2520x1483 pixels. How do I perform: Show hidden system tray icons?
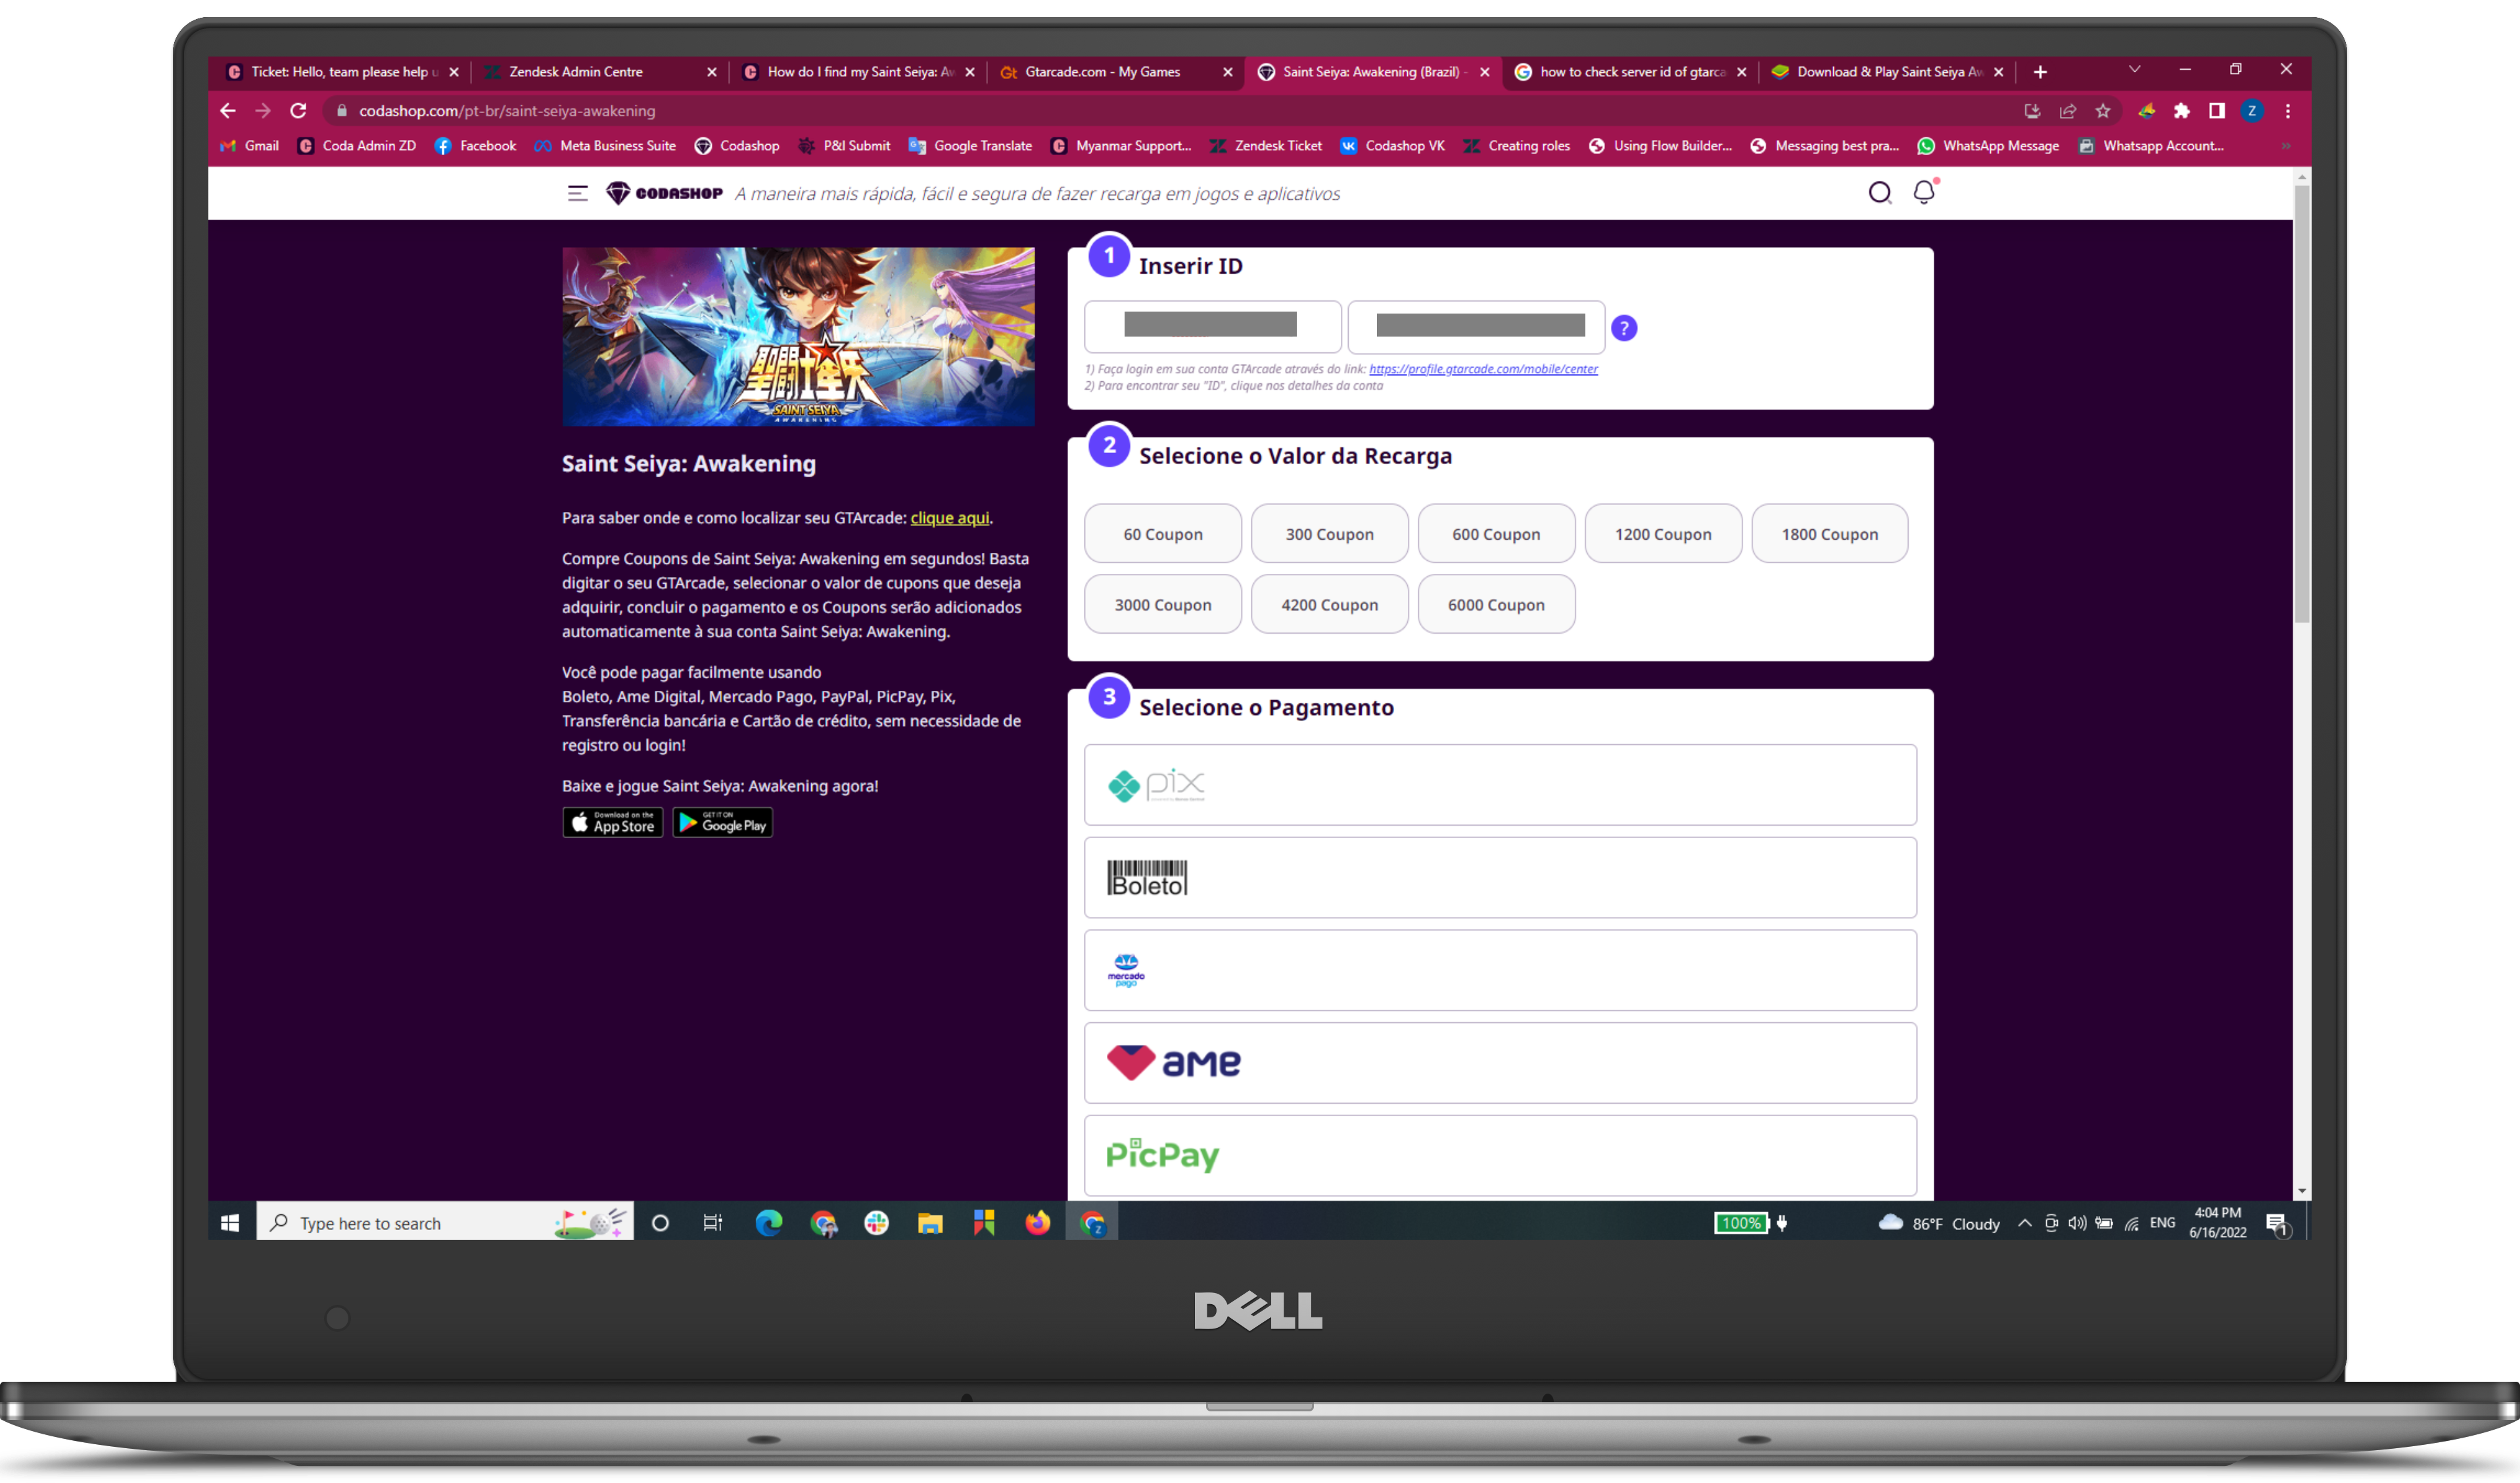pyautogui.click(x=2025, y=1223)
